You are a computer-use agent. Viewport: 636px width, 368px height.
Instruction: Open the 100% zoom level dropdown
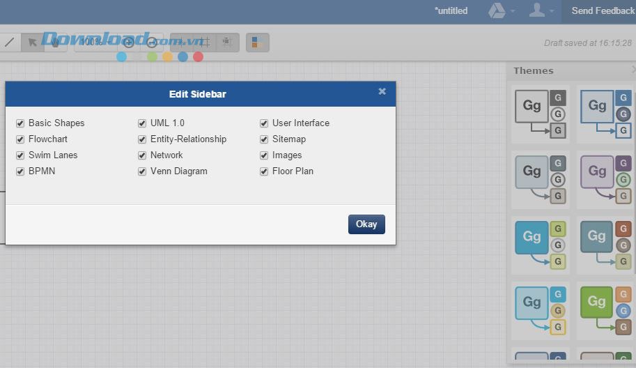pyautogui.click(x=93, y=43)
